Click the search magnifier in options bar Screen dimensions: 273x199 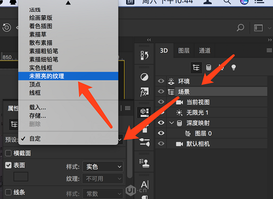tap(240, 28)
